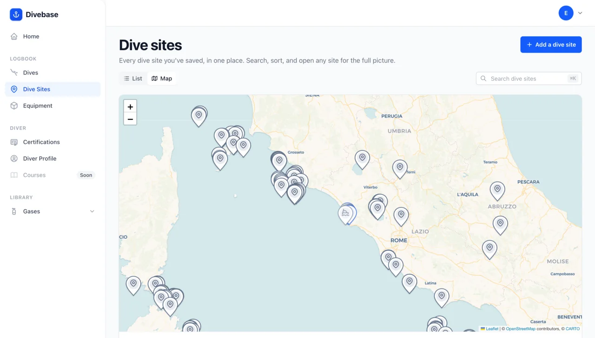
Task: Select the northernmost sea pin on the map
Action: point(199,116)
